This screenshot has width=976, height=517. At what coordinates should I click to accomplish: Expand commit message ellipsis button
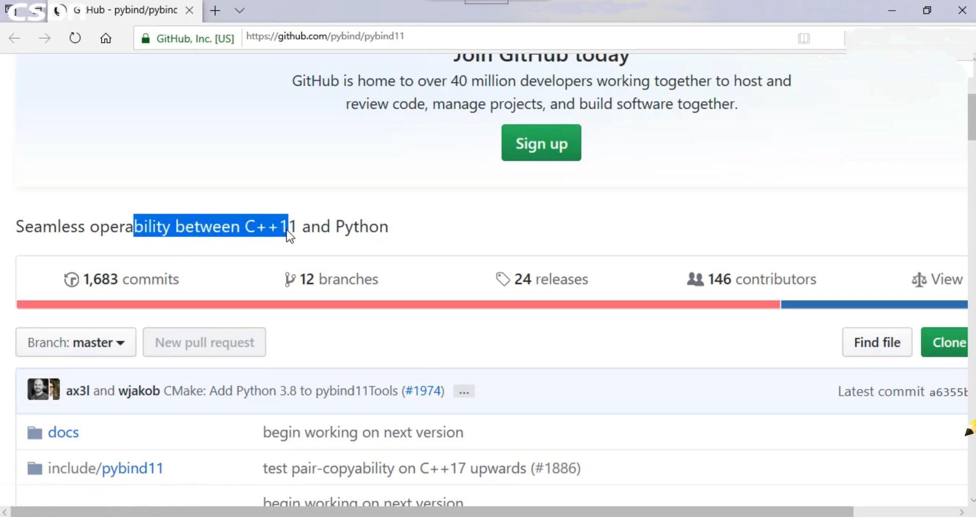[x=464, y=391]
